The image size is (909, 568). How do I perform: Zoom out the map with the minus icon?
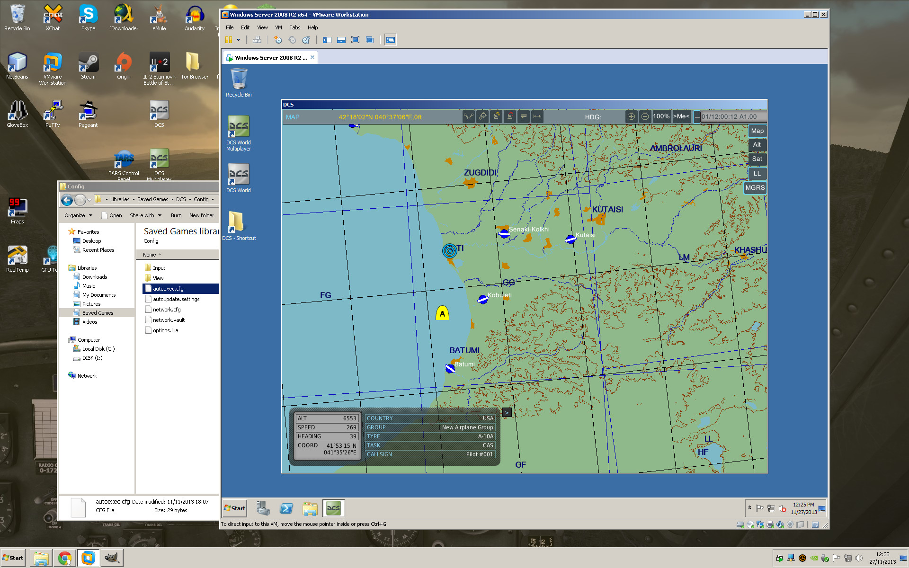645,116
